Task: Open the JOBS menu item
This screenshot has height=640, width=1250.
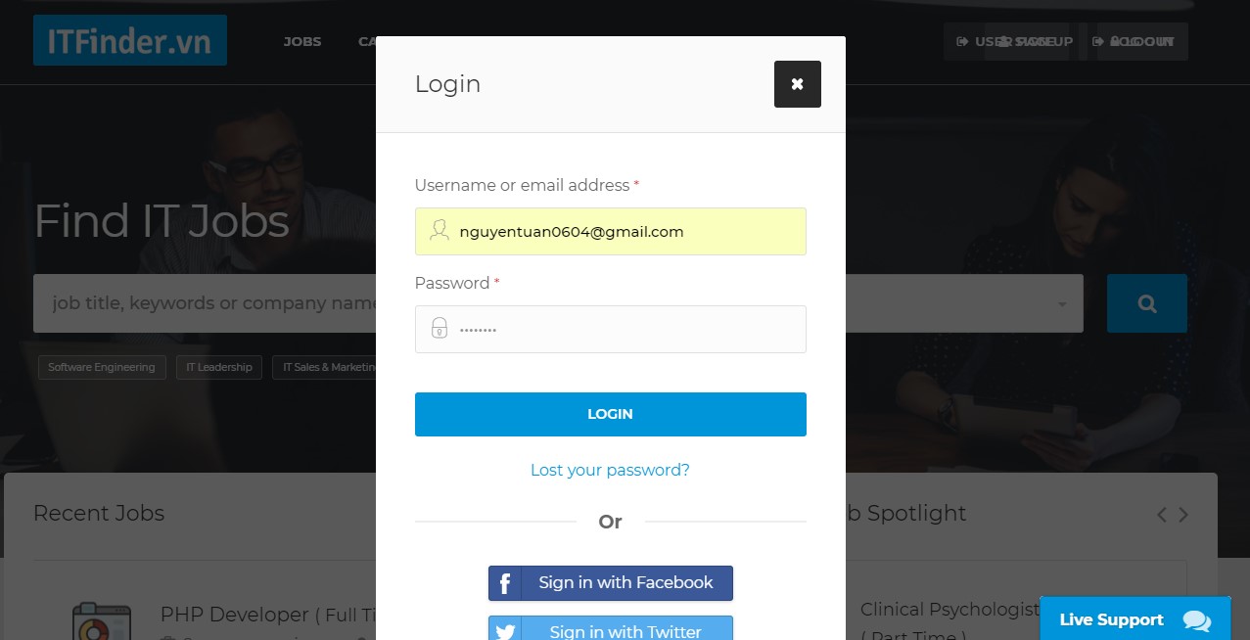Action: (302, 42)
